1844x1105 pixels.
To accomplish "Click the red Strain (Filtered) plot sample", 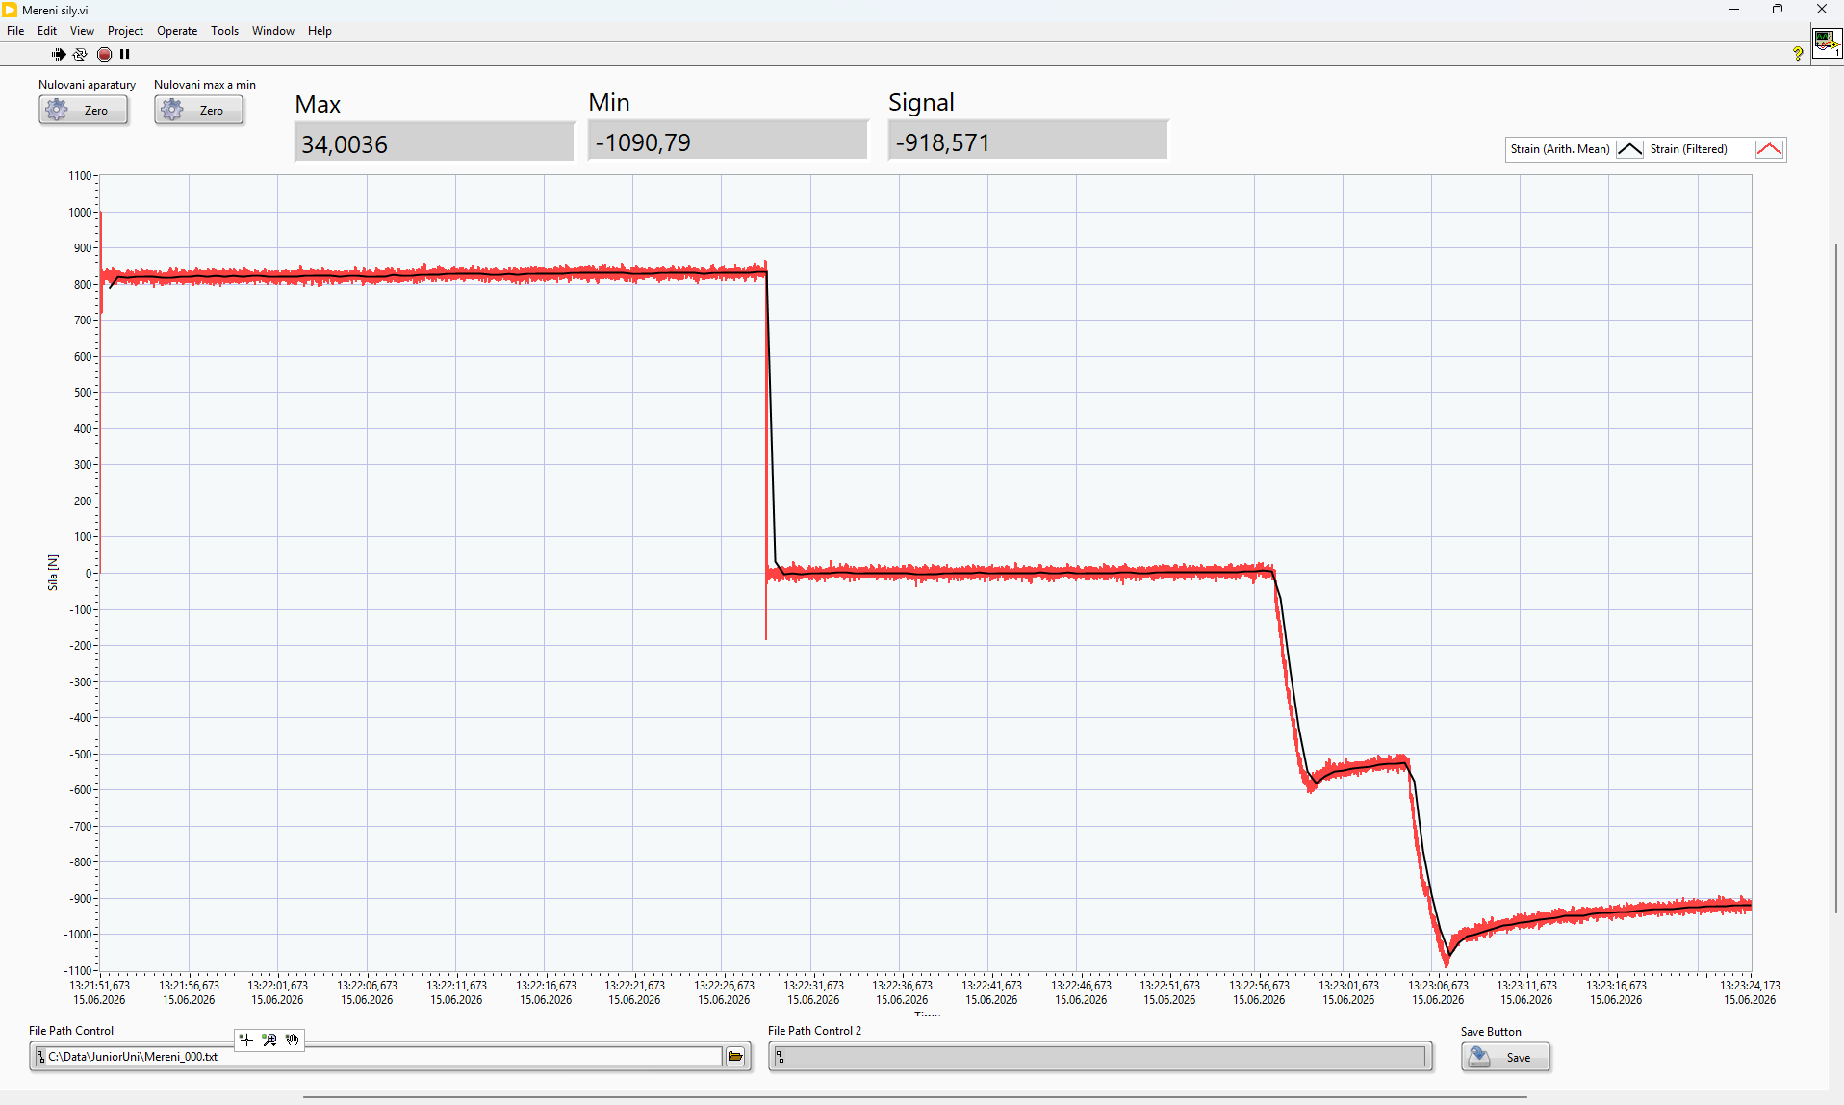I will click(1769, 149).
